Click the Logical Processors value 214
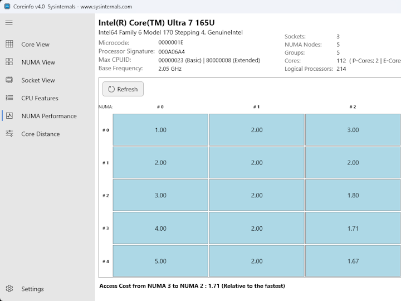This screenshot has height=301, width=401. 341,69
